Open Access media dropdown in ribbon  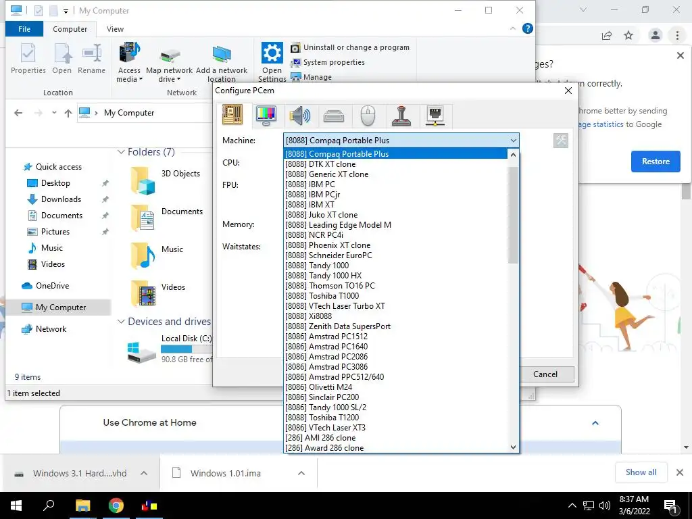pos(129,62)
